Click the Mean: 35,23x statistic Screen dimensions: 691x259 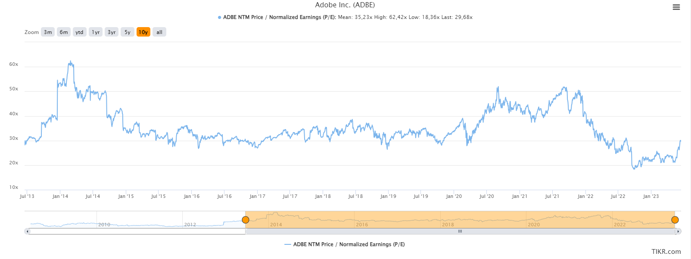[355, 17]
